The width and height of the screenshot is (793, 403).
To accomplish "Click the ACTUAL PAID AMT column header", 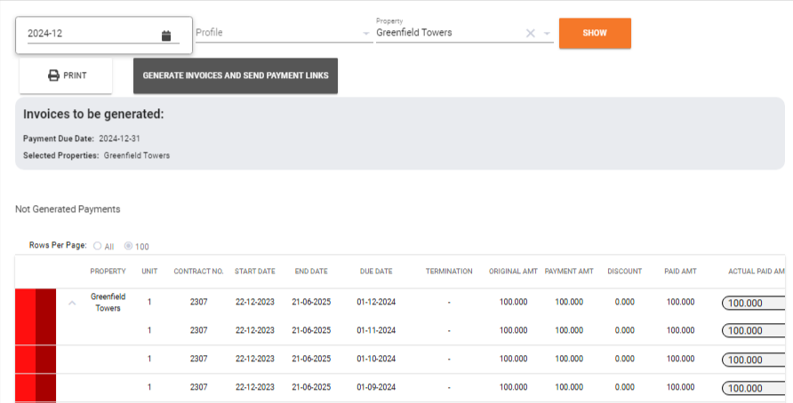I will 756,272.
